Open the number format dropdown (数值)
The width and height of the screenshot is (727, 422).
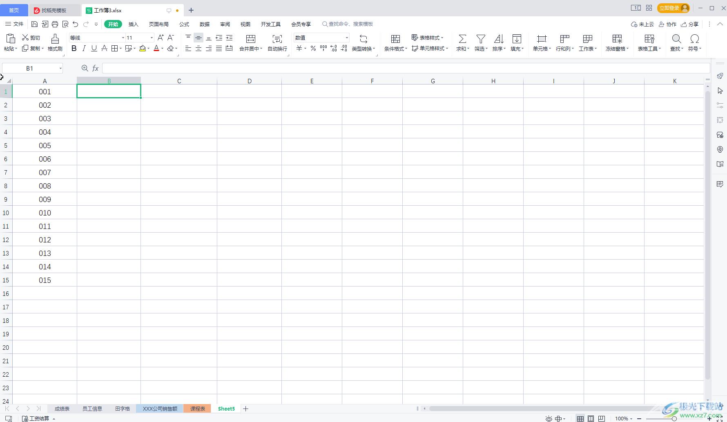pyautogui.click(x=347, y=38)
